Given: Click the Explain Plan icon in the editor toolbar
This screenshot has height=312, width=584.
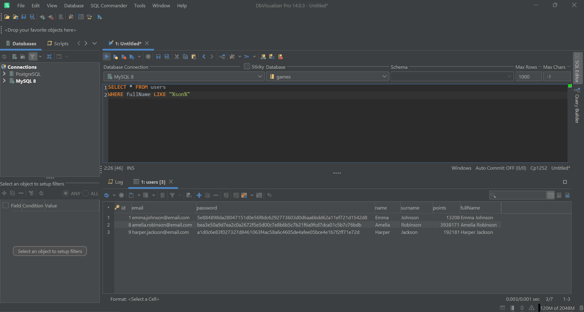Looking at the screenshot, I should [x=222, y=57].
